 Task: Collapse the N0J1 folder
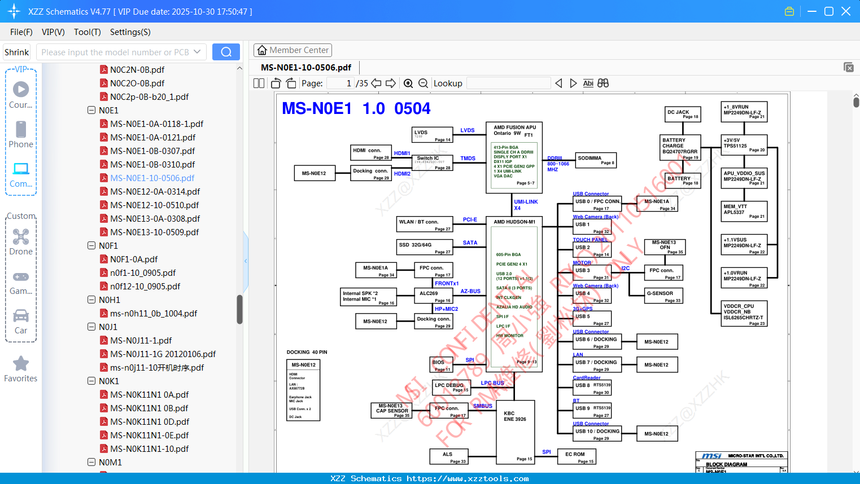91,327
